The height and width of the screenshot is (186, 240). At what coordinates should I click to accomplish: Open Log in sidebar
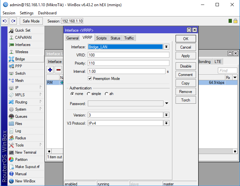coord(26,131)
